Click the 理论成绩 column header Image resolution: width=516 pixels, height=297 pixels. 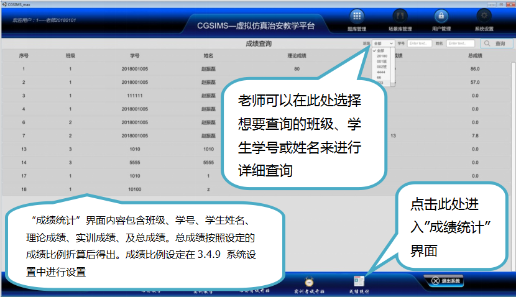click(297, 56)
